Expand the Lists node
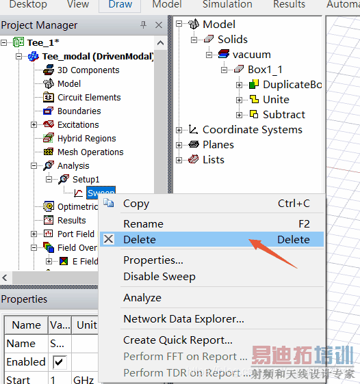This screenshot has width=360, height=384. pyautogui.click(x=179, y=160)
